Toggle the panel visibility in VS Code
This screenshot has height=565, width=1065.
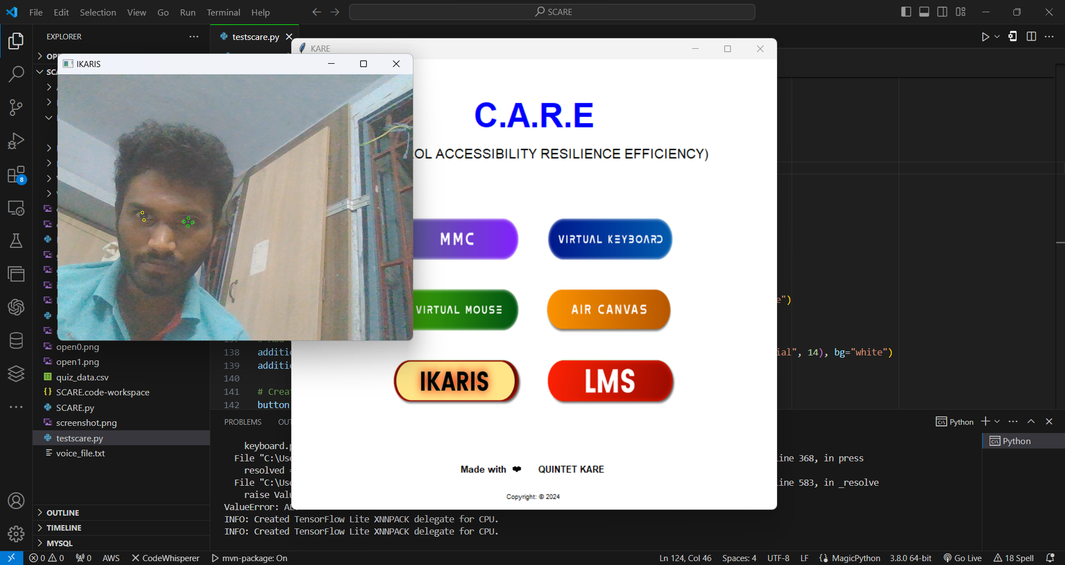pos(923,11)
